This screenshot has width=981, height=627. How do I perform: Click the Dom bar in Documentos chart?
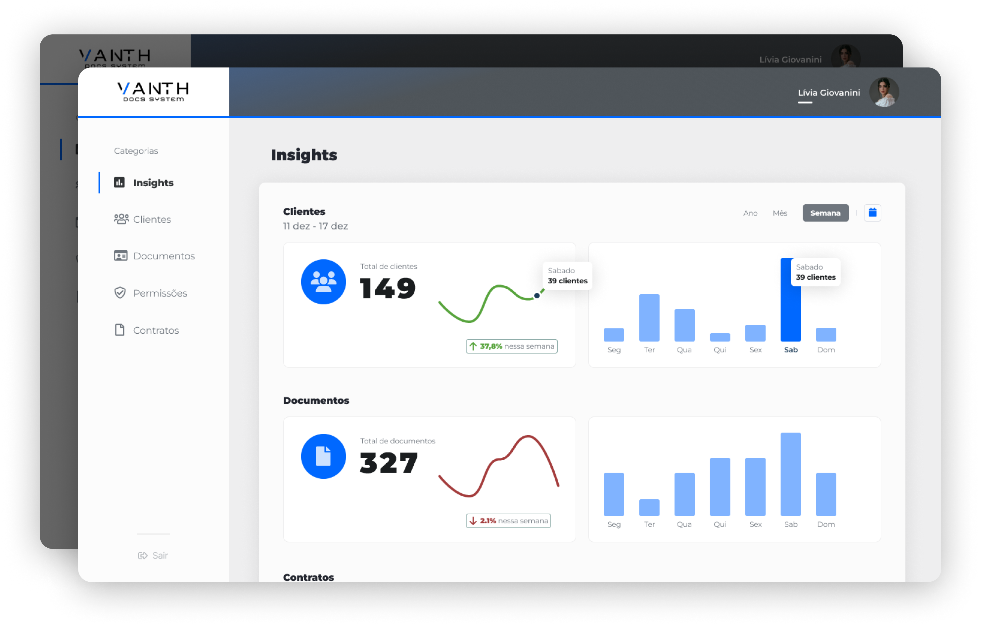coord(826,494)
